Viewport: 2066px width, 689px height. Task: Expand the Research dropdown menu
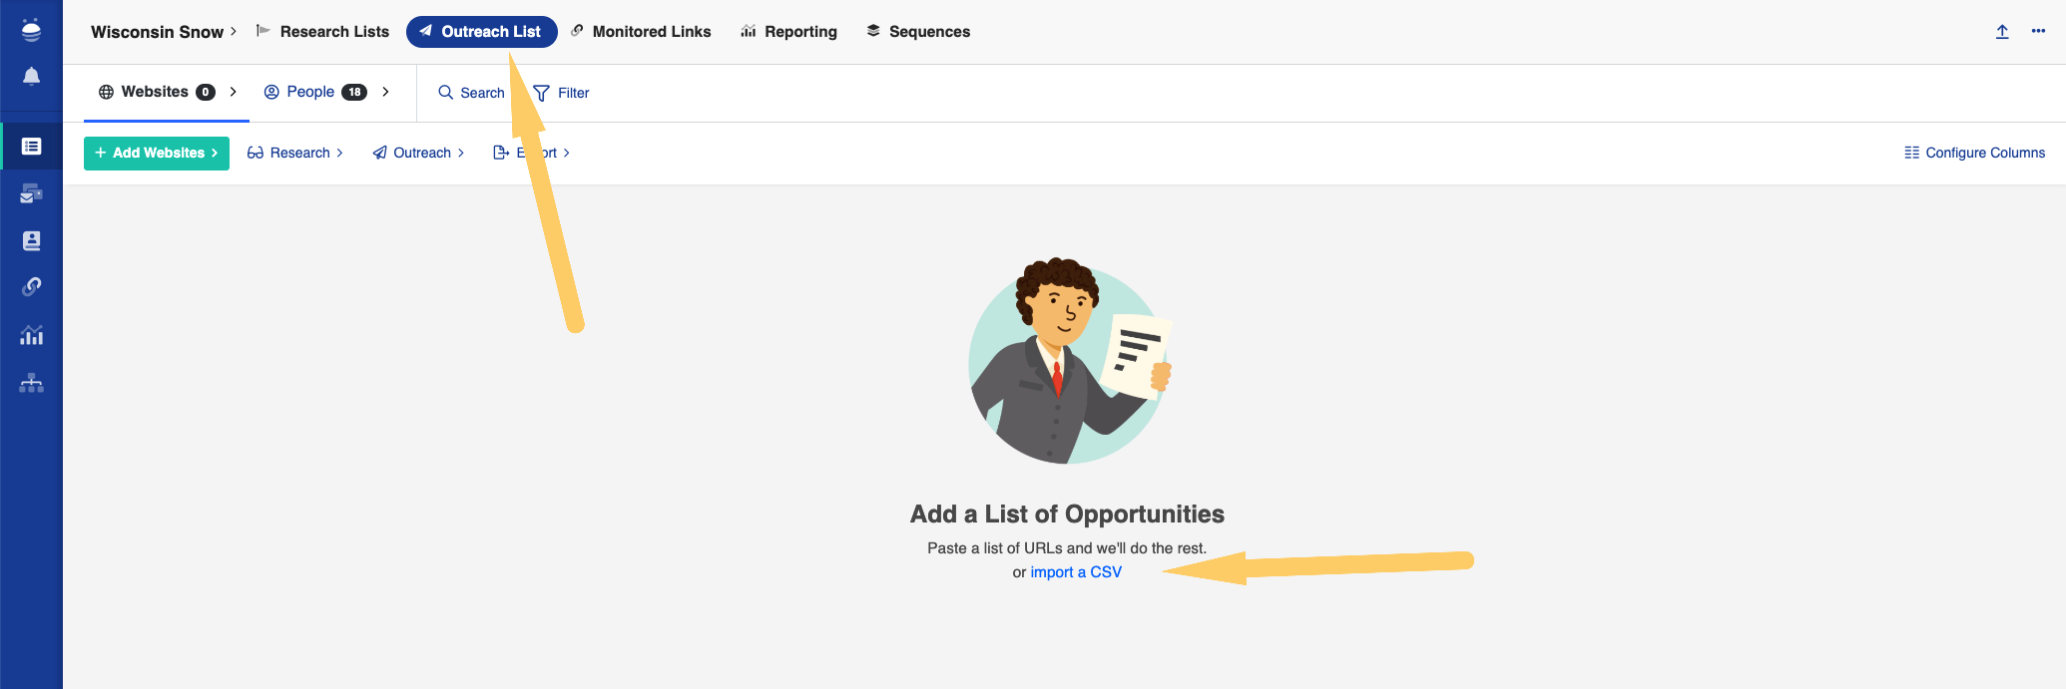pos(295,153)
